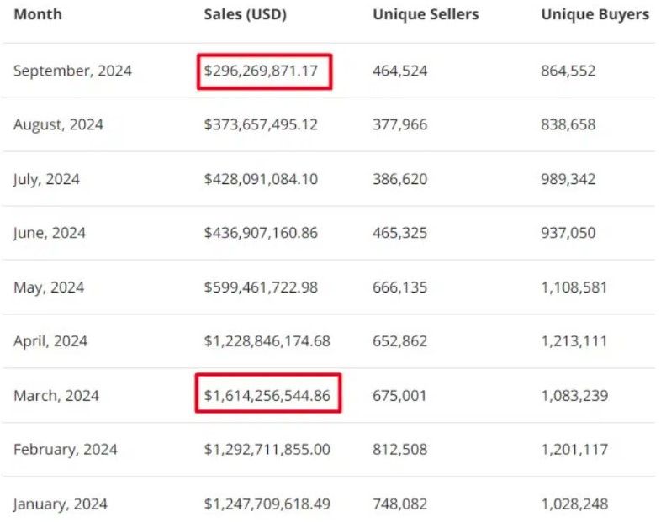Click the Sales (USD) column header
This screenshot has width=661, height=522.
click(246, 14)
